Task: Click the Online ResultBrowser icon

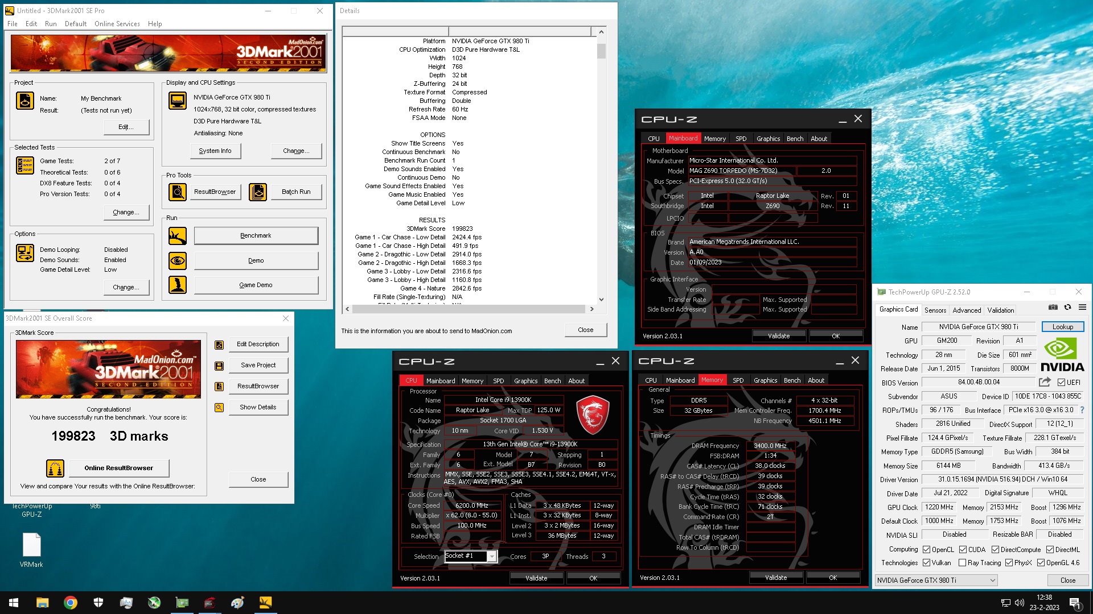Action: coord(55,468)
